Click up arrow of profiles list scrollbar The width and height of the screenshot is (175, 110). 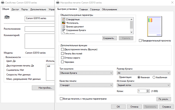click(132, 19)
